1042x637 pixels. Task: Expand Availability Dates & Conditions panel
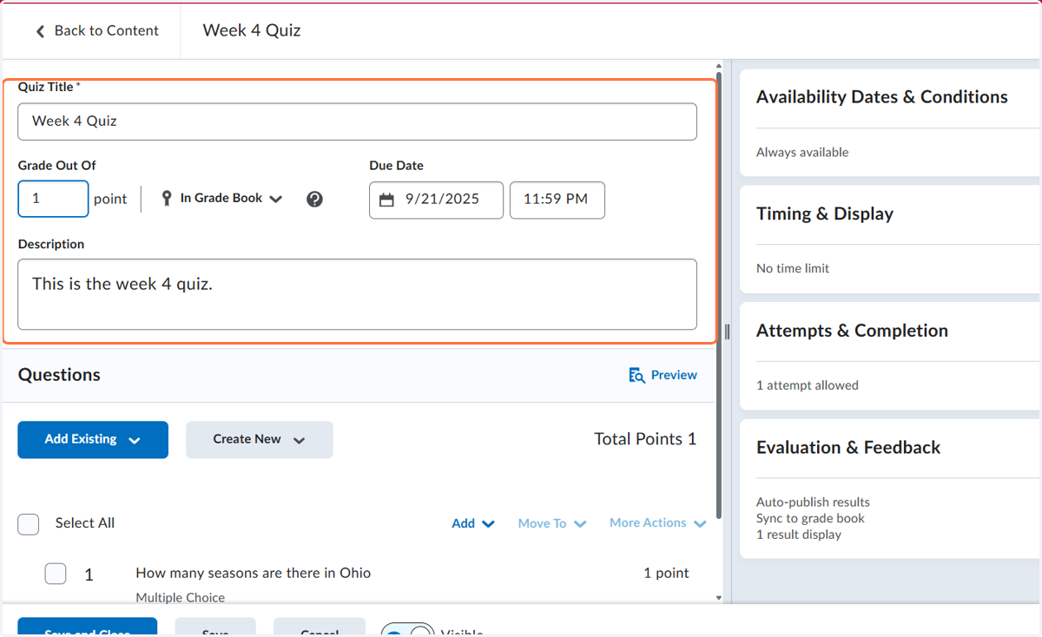[x=882, y=97]
